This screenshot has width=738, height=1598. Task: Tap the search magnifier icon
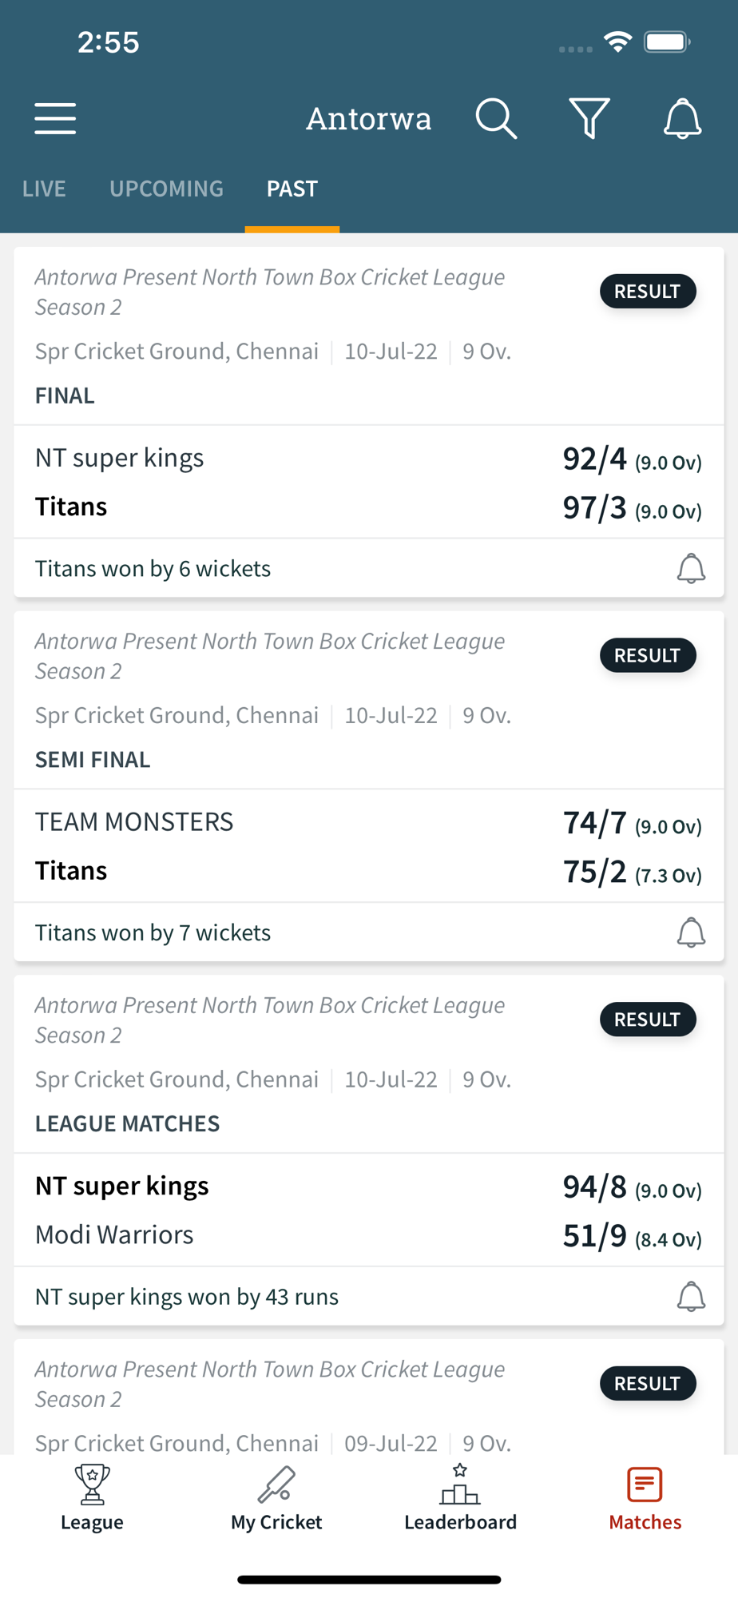click(496, 119)
